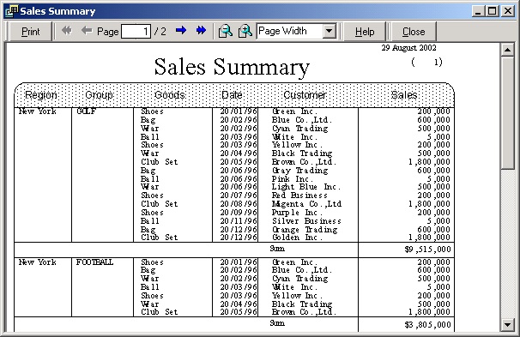Click the page number indicator ( 1)
This screenshot has width=520, height=337.
426,62
